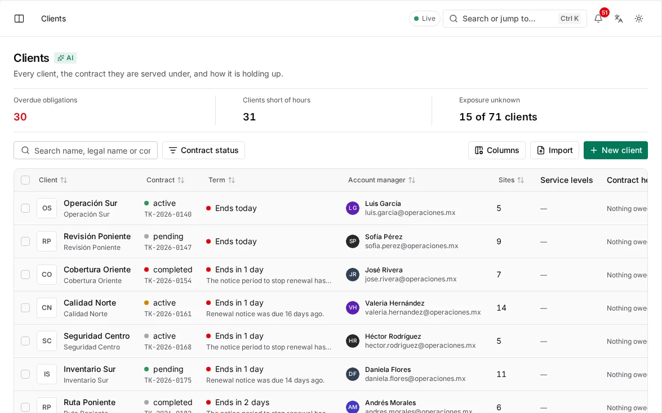The image size is (662, 413).
Task: Click the RP initials tile of Revisión Poniente
Action: click(x=47, y=241)
